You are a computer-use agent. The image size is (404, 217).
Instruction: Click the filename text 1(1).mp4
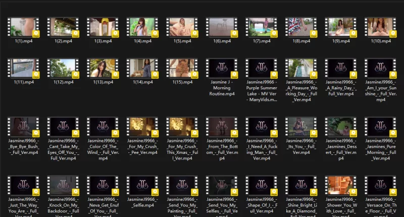pyautogui.click(x=24, y=41)
